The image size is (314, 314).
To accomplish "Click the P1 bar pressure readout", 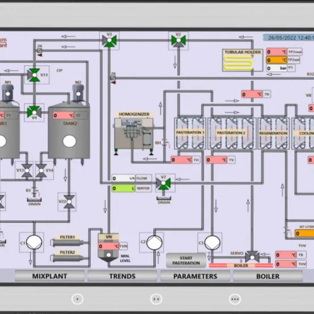I will pos(277,68).
